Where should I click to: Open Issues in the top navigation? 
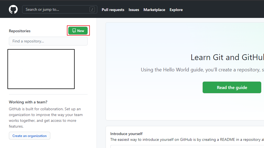tap(134, 10)
